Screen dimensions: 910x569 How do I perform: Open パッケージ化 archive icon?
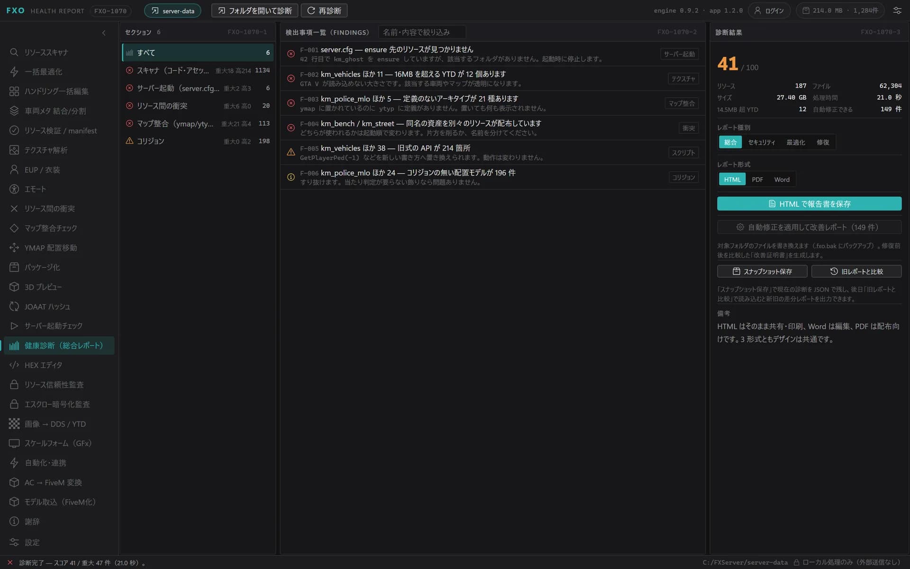coord(14,267)
